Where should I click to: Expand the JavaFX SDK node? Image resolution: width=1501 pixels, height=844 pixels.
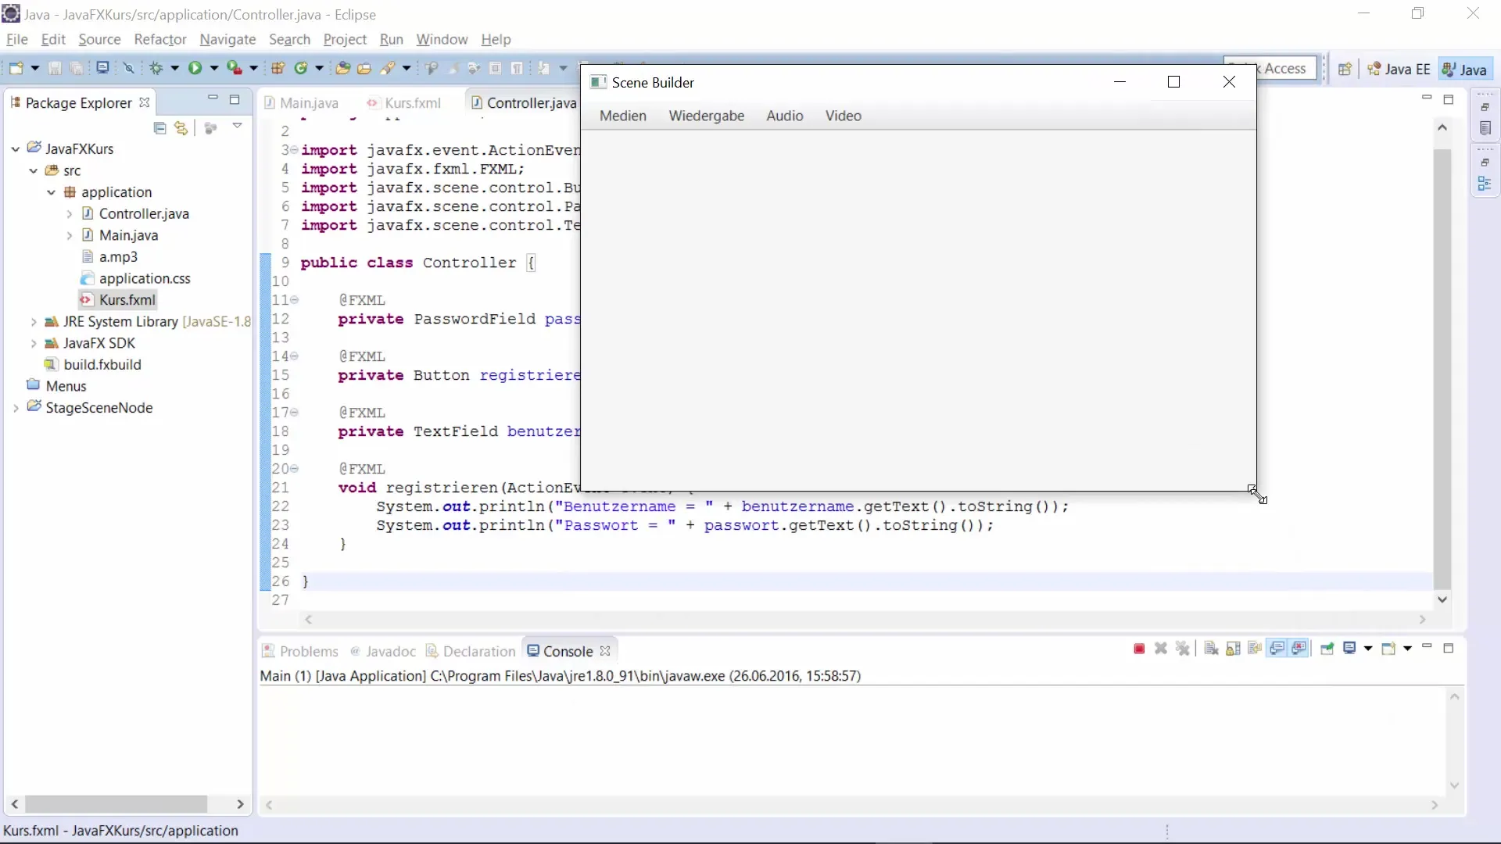click(x=33, y=343)
